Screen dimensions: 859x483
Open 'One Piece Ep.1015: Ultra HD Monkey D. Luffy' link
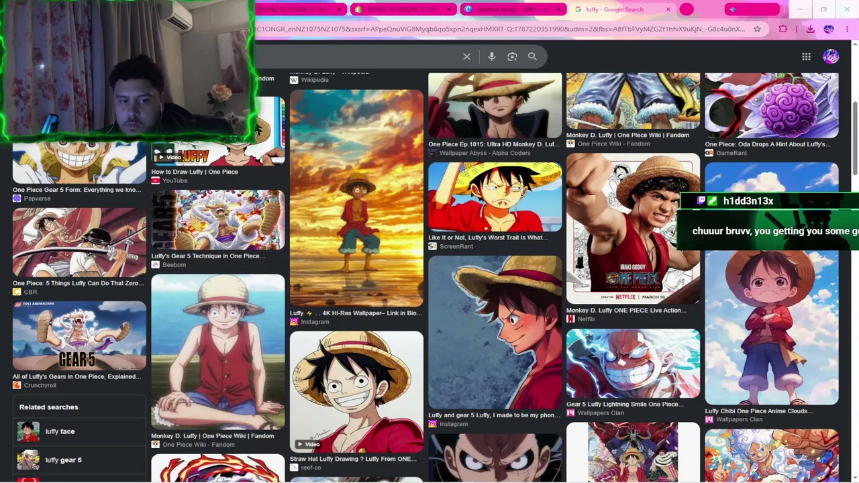pos(494,144)
